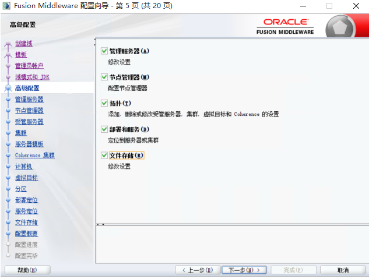Image resolution: width=369 pixels, height=279 pixels.
Task: Click the 计算机 step bullet icon
Action: click(x=8, y=167)
